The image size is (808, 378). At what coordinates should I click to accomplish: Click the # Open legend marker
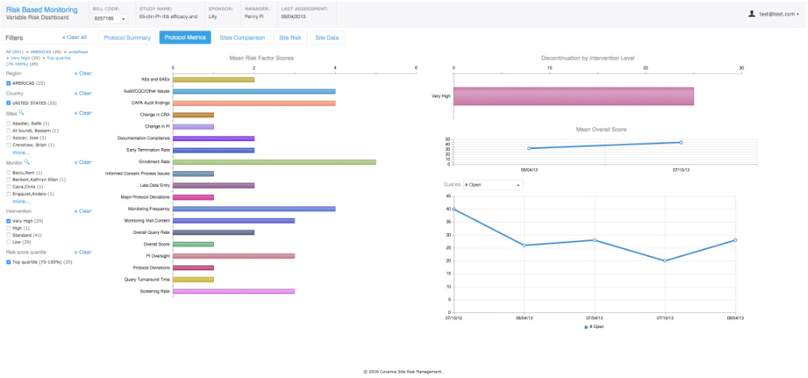click(586, 327)
